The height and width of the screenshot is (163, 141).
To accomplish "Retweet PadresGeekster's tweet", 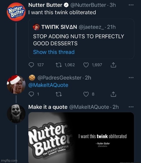I will coord(59,94).
